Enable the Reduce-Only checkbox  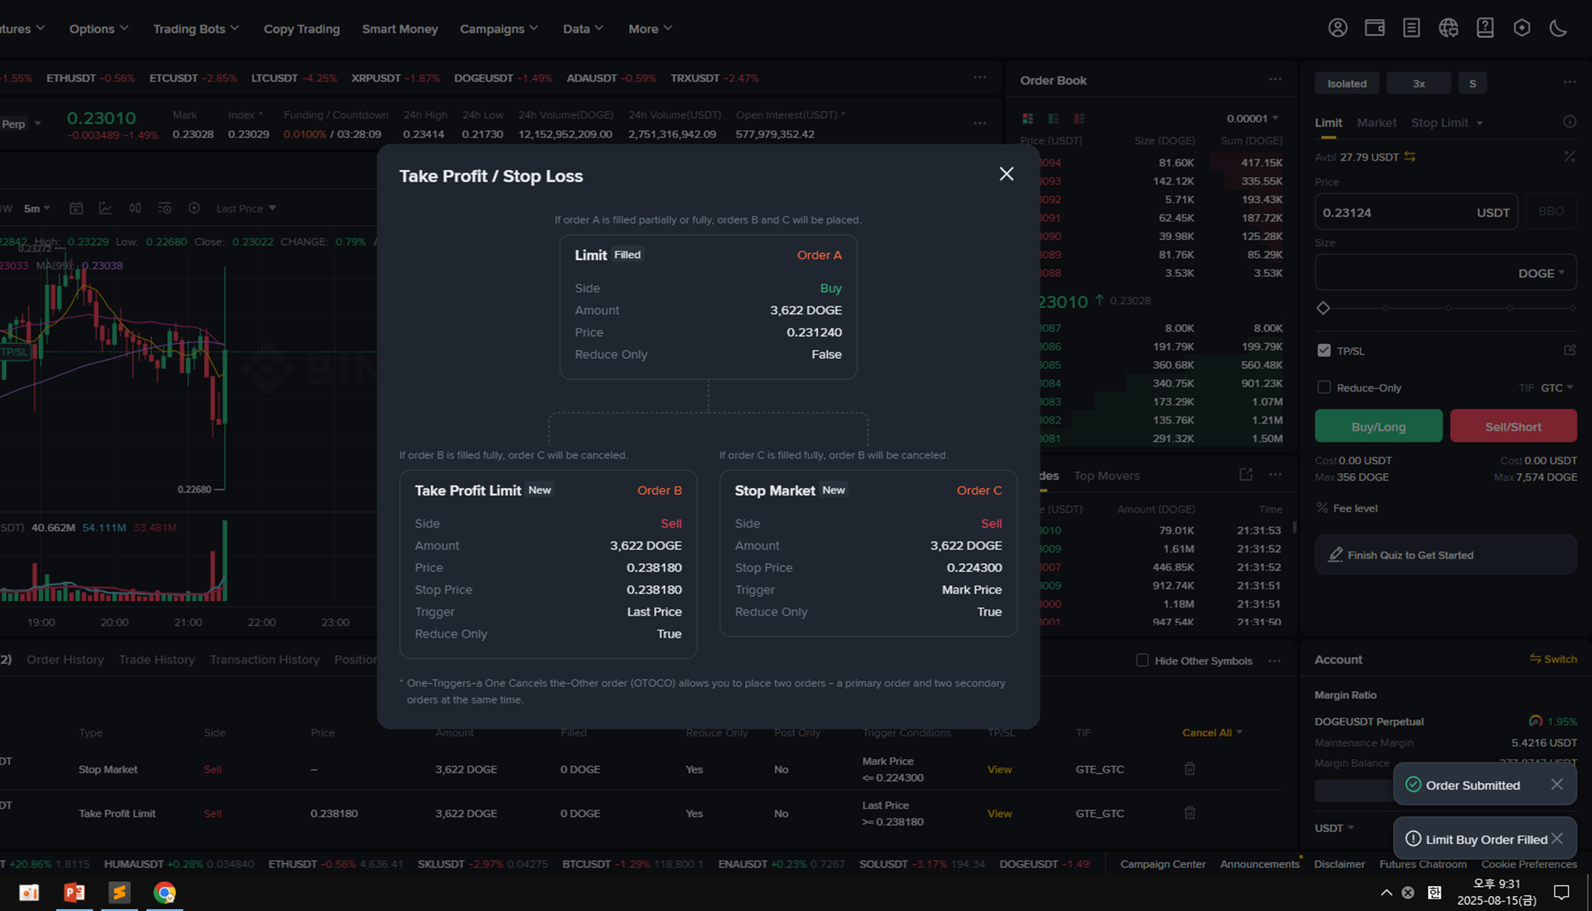coord(1324,387)
